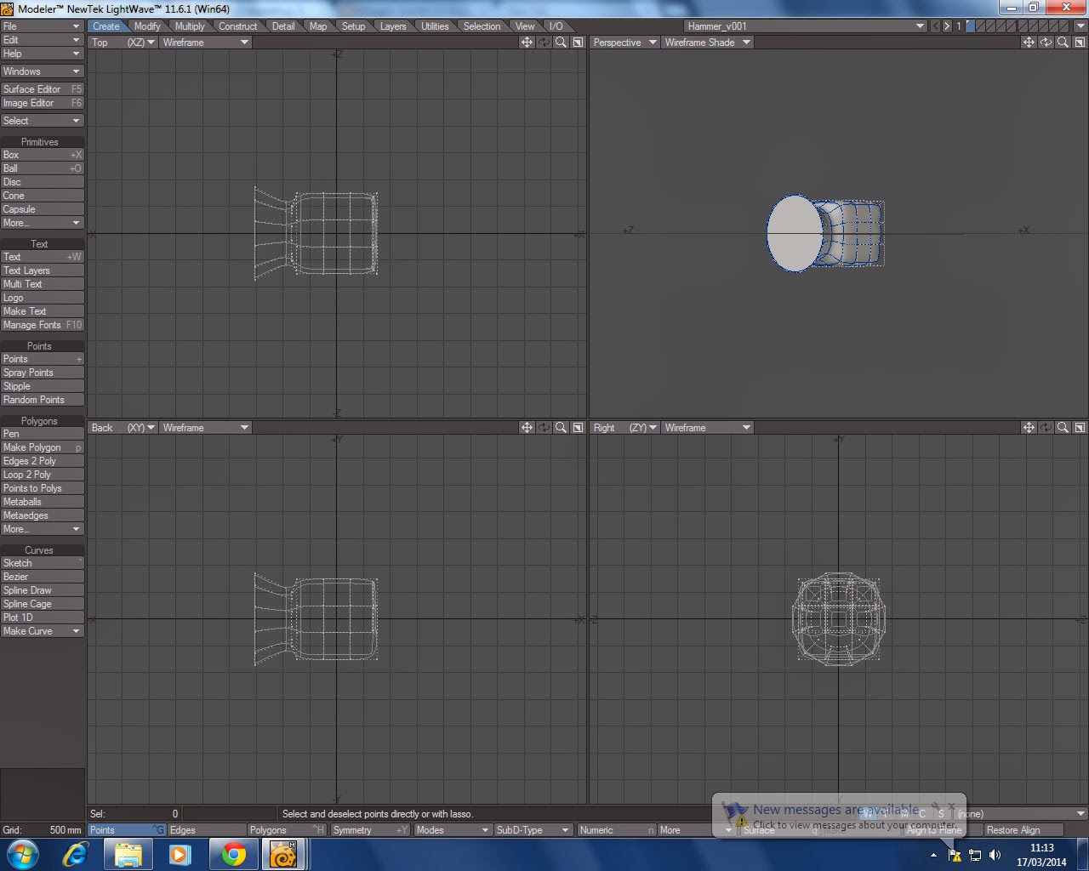Switch to the Multiply tab
The image size is (1089, 871).
coord(191,26)
